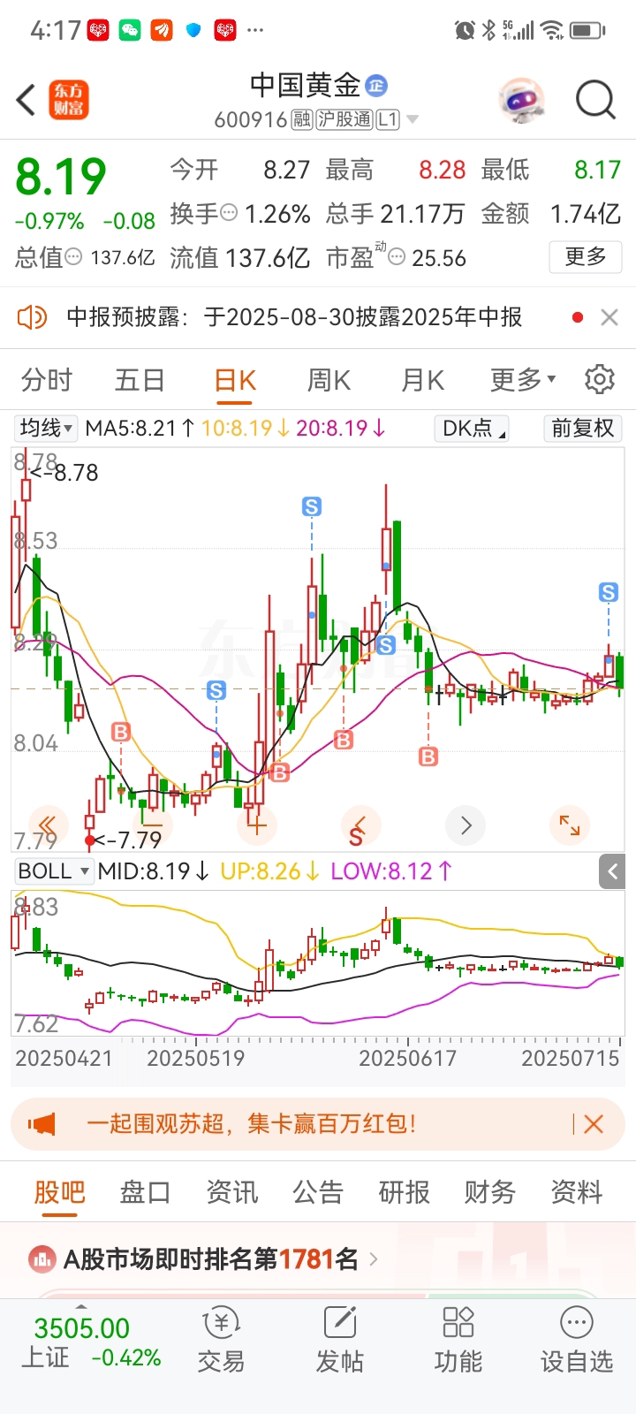Open the A股市场即时排名 ranking link
The height and width of the screenshot is (1414, 636).
tap(211, 1259)
